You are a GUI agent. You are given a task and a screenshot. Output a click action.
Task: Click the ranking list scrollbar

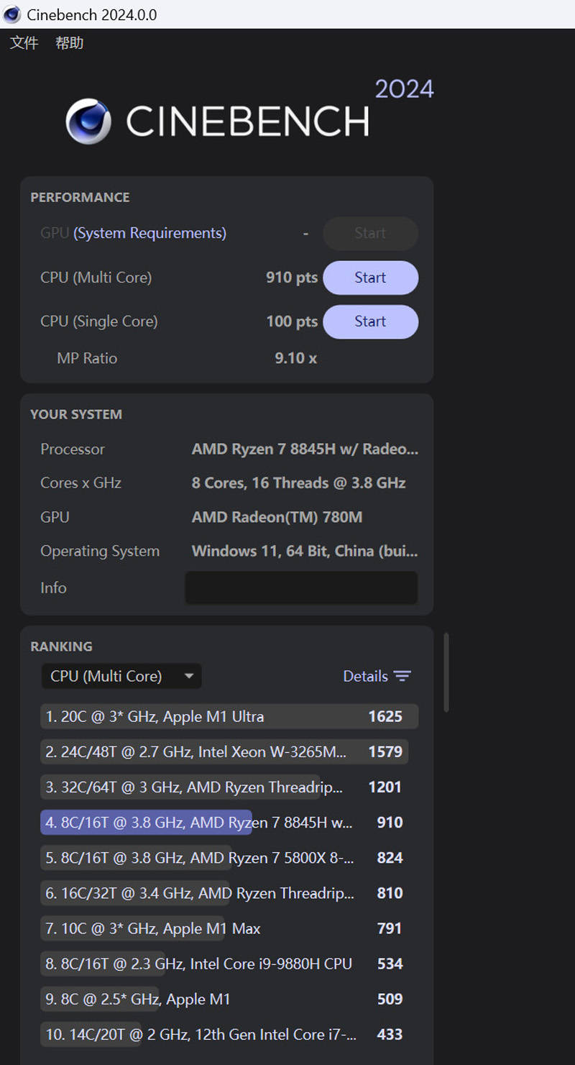446,672
